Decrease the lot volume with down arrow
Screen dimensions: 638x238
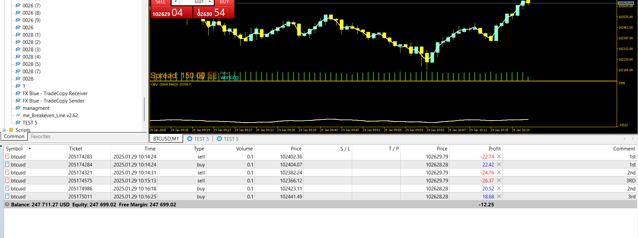176,2
